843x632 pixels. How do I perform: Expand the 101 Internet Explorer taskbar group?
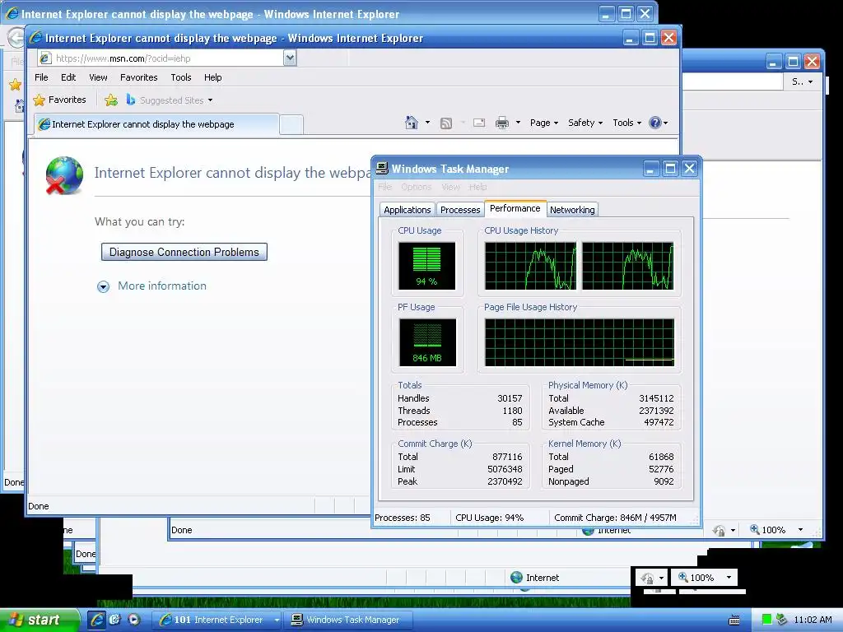(277, 620)
